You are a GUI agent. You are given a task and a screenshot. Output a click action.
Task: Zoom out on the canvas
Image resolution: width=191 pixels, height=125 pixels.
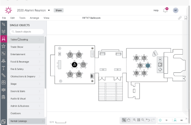[x=143, y=120]
